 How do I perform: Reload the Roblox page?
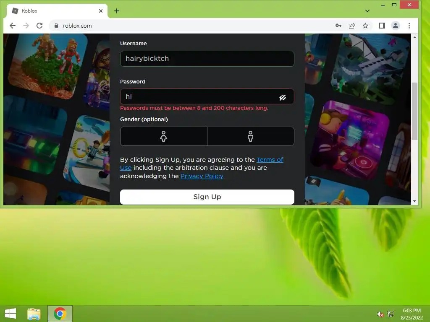click(x=39, y=26)
